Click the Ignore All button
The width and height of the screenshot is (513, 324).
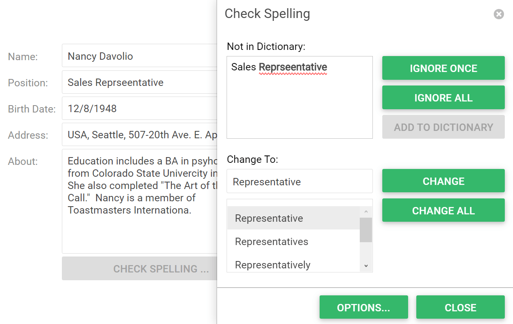click(x=443, y=98)
